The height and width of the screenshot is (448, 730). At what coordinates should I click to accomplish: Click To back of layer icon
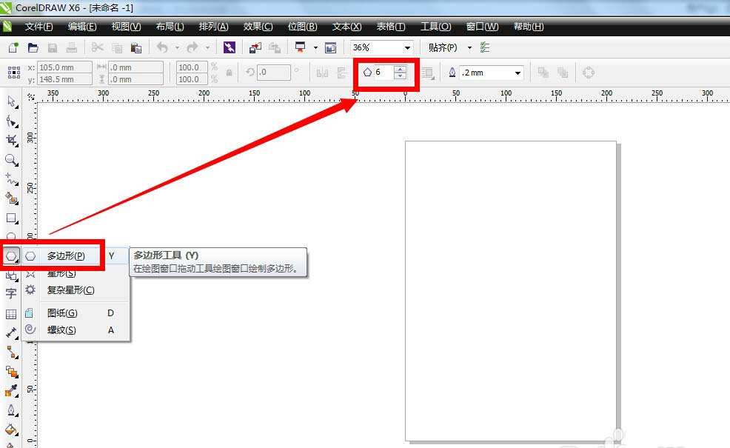[x=563, y=73]
